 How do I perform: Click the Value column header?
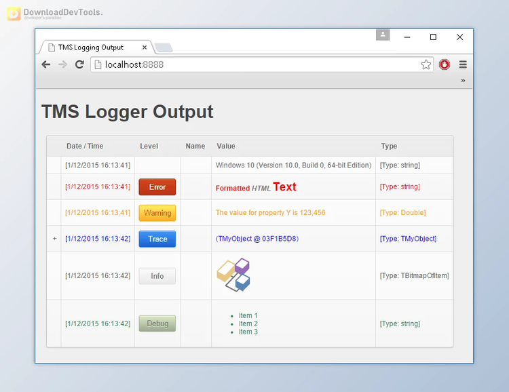[226, 146]
